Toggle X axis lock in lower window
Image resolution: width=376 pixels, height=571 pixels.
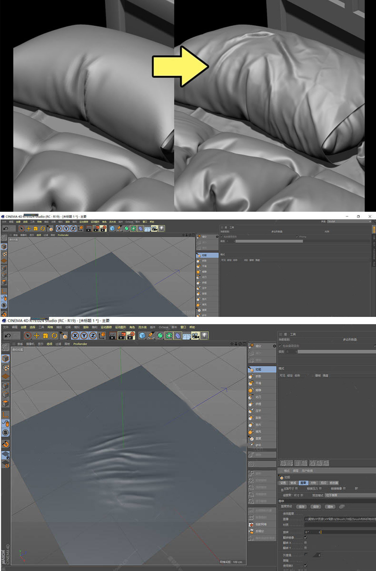(76, 335)
